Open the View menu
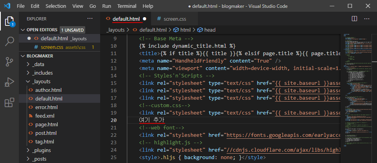377x163 pixels. coord(78,6)
